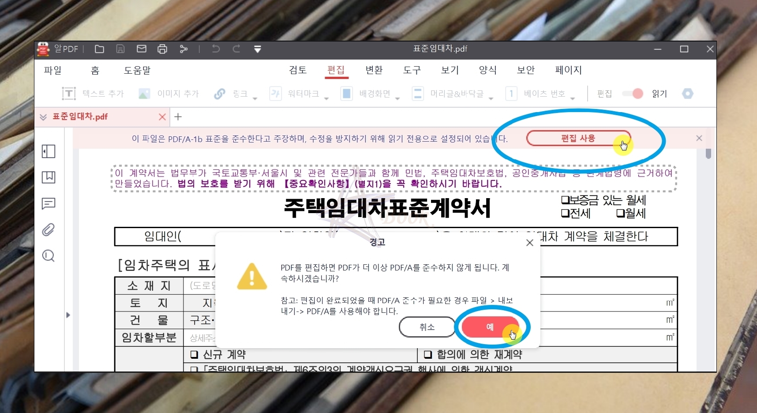
Task: Click the save disk icon
Action: (120, 49)
